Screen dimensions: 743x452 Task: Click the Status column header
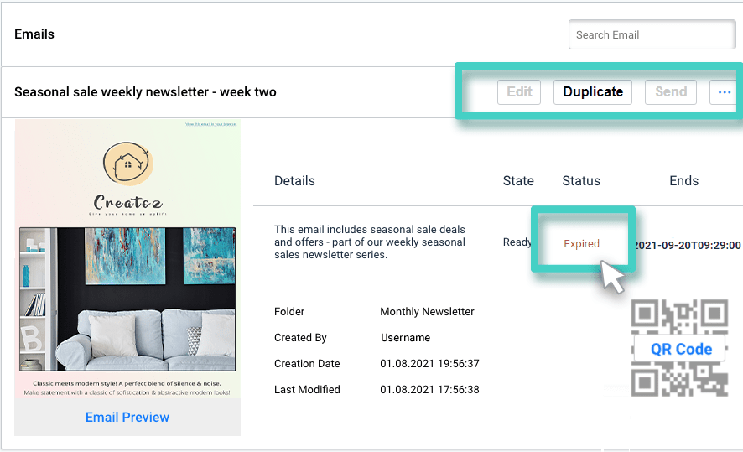click(581, 181)
